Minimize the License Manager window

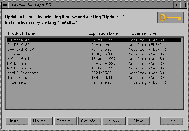pyautogui.click(x=177, y=5)
